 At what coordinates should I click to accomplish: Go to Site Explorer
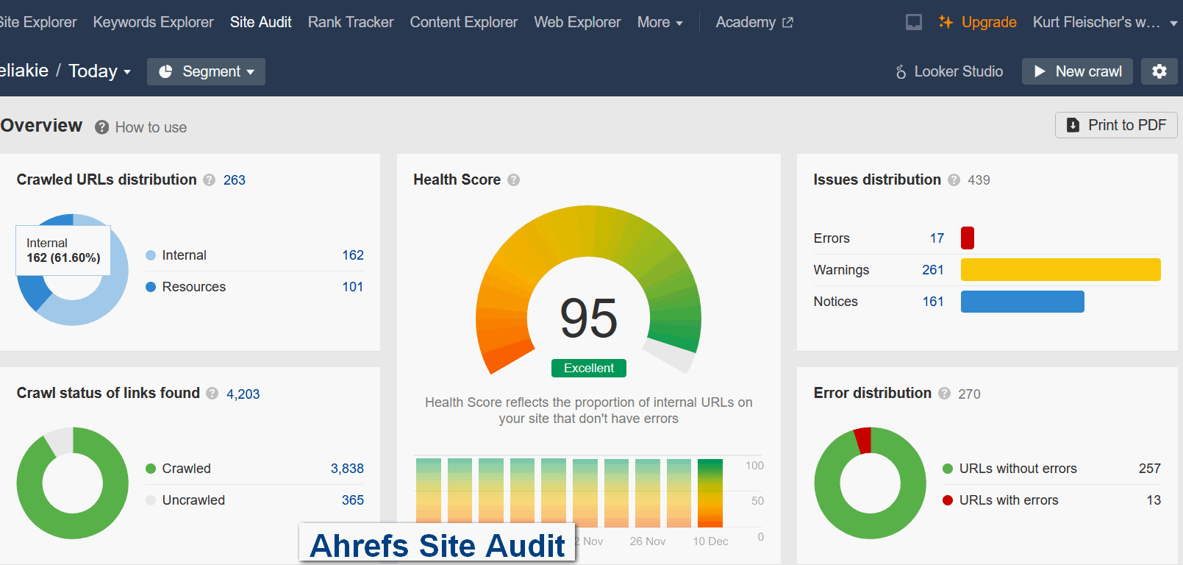tap(38, 22)
